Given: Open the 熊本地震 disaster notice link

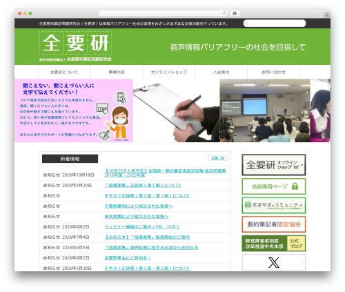Looking at the screenshot, I should click(137, 217).
